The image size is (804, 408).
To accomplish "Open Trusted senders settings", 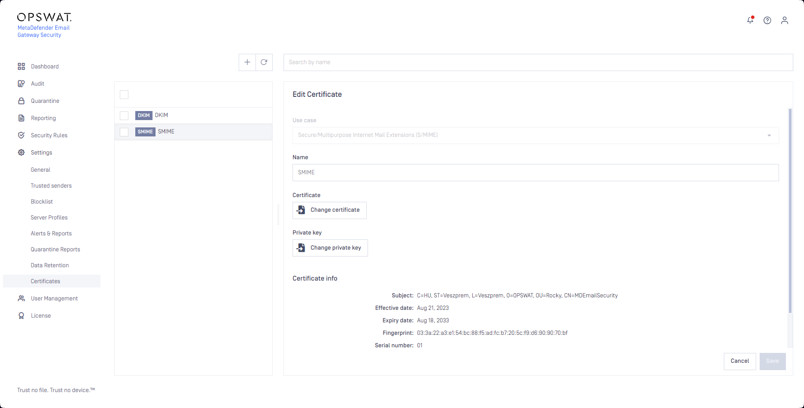I will tap(51, 185).
